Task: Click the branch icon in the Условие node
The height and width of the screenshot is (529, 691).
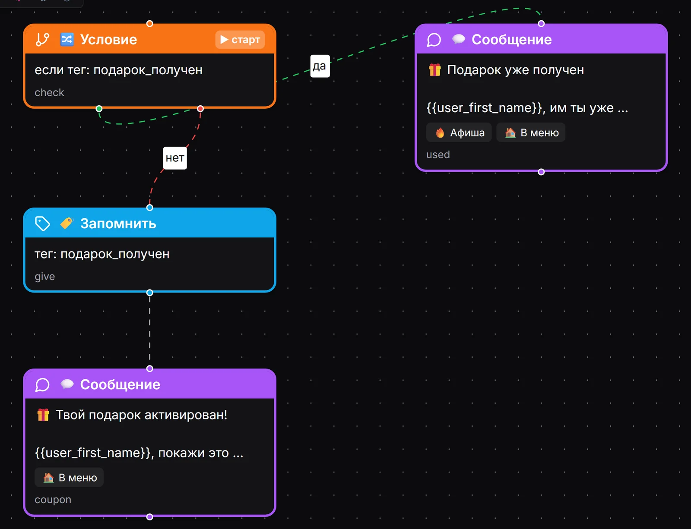Action: pyautogui.click(x=42, y=39)
